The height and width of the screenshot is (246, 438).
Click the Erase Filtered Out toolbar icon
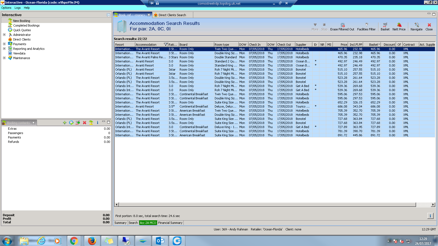point(342,25)
